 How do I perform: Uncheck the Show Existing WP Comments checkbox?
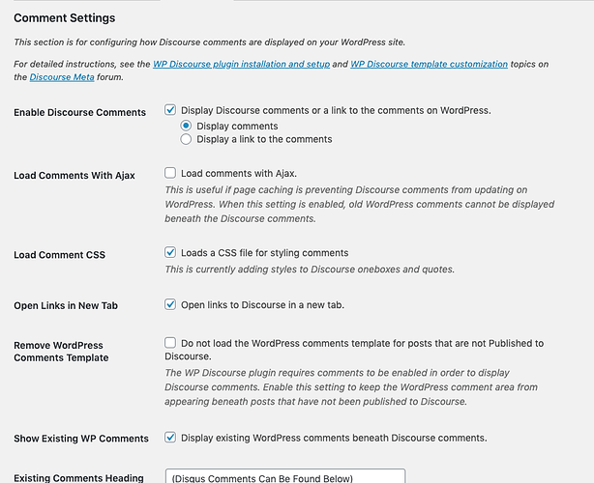[x=170, y=438]
